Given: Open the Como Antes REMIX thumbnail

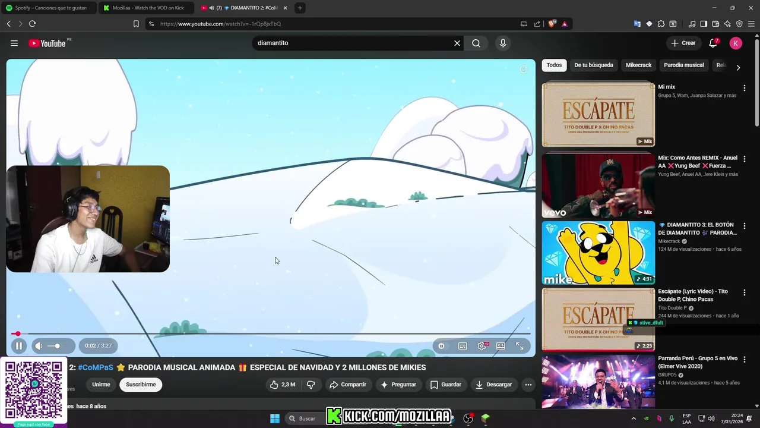Looking at the screenshot, I should [x=598, y=185].
